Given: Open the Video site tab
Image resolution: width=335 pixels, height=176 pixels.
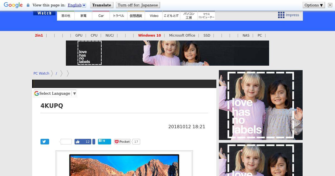Looking at the screenshot, I should [x=154, y=16].
